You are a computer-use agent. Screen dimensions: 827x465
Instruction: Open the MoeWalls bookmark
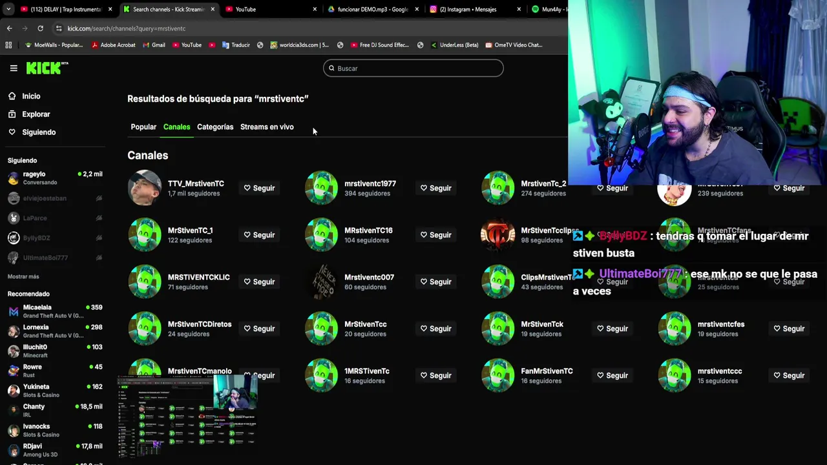54,45
